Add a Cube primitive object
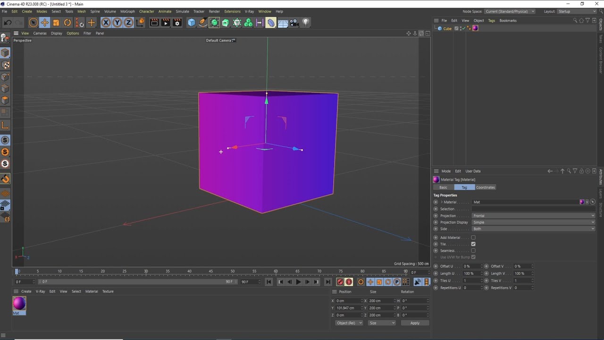 pyautogui.click(x=191, y=23)
